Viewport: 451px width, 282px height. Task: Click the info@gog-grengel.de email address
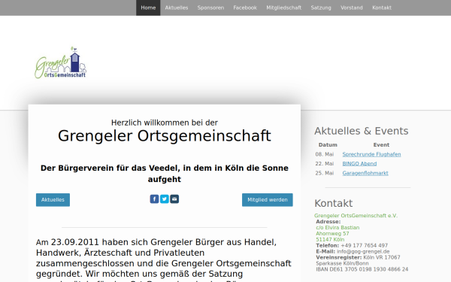point(363,251)
